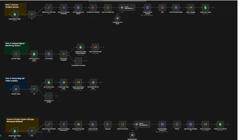Open the Combine All Transcripts node
Image resolution: width=239 pixels, height=140 pixels.
(x=93, y=8)
